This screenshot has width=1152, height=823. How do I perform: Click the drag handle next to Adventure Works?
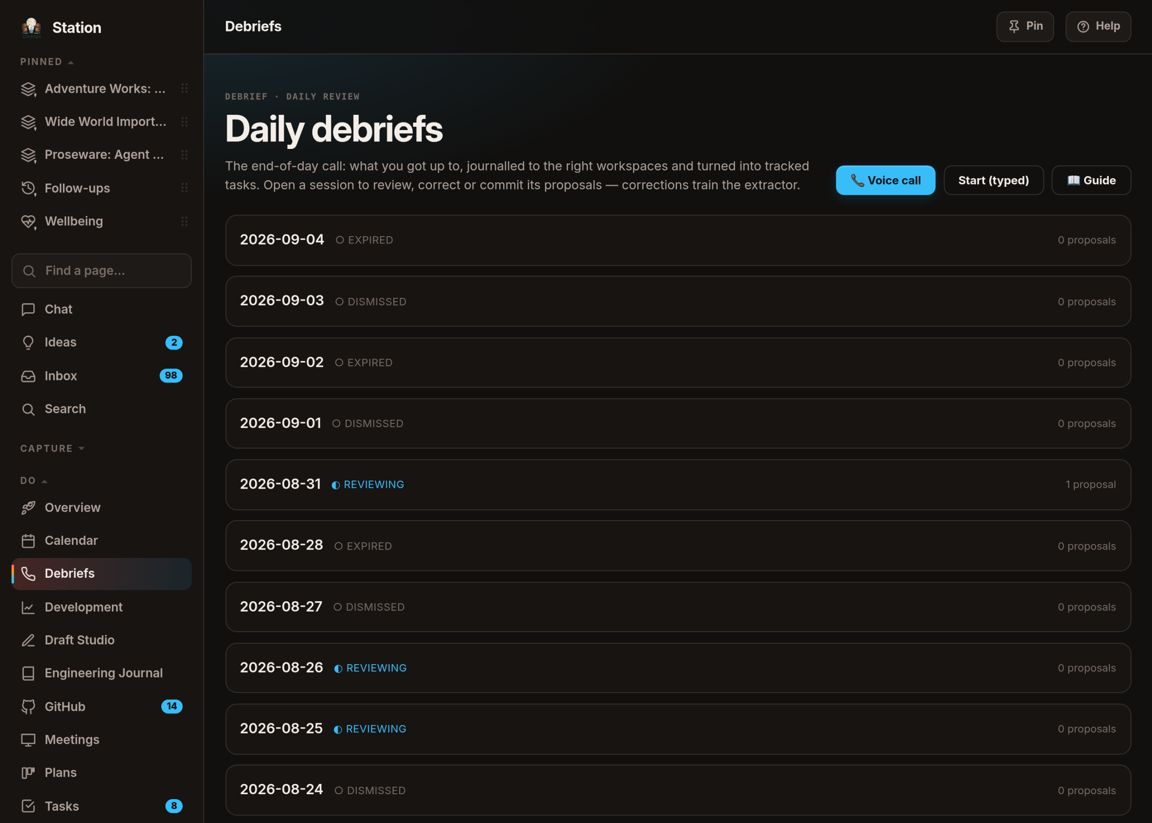(x=184, y=89)
